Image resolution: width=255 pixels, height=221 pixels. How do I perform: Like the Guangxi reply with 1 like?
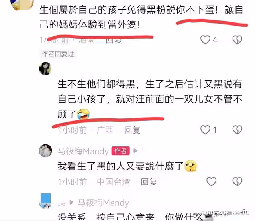(205, 130)
